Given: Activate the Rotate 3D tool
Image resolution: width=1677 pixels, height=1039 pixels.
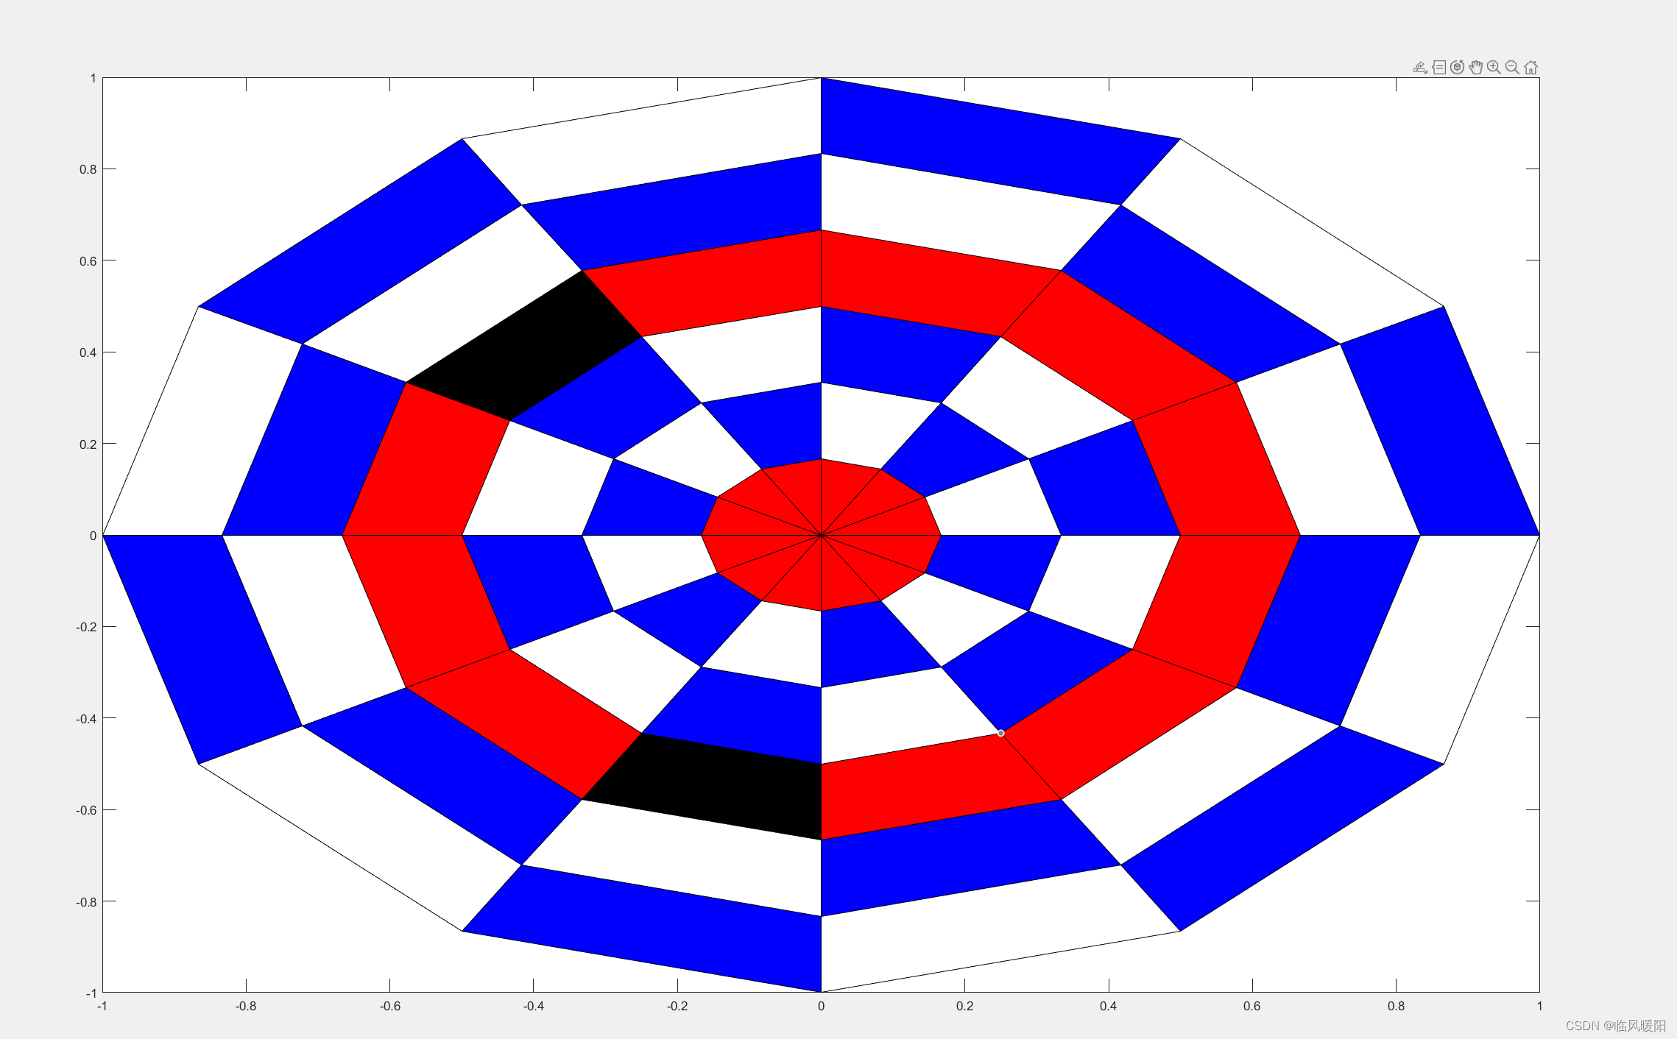Looking at the screenshot, I should [x=1457, y=68].
